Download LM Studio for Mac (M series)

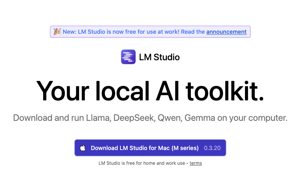tap(150, 148)
